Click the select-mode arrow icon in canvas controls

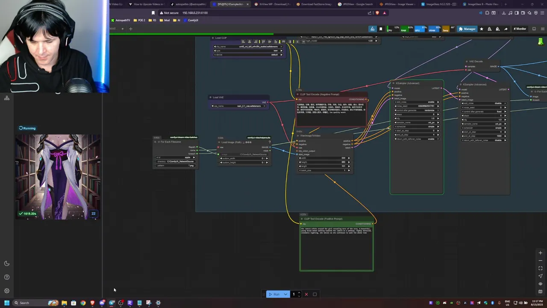(x=540, y=276)
